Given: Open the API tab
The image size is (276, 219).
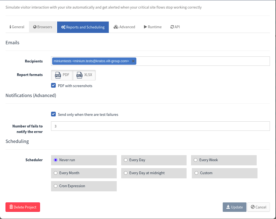Looking at the screenshot, I should [175, 27].
